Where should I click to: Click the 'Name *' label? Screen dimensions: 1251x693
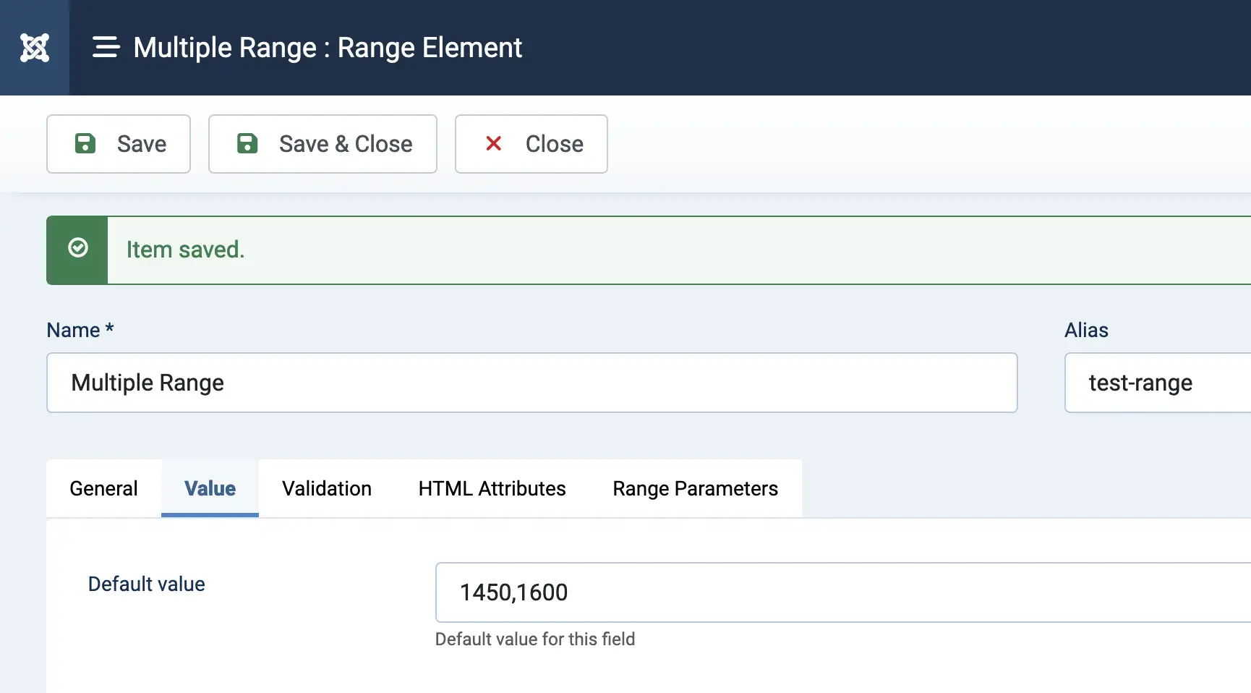pos(80,330)
